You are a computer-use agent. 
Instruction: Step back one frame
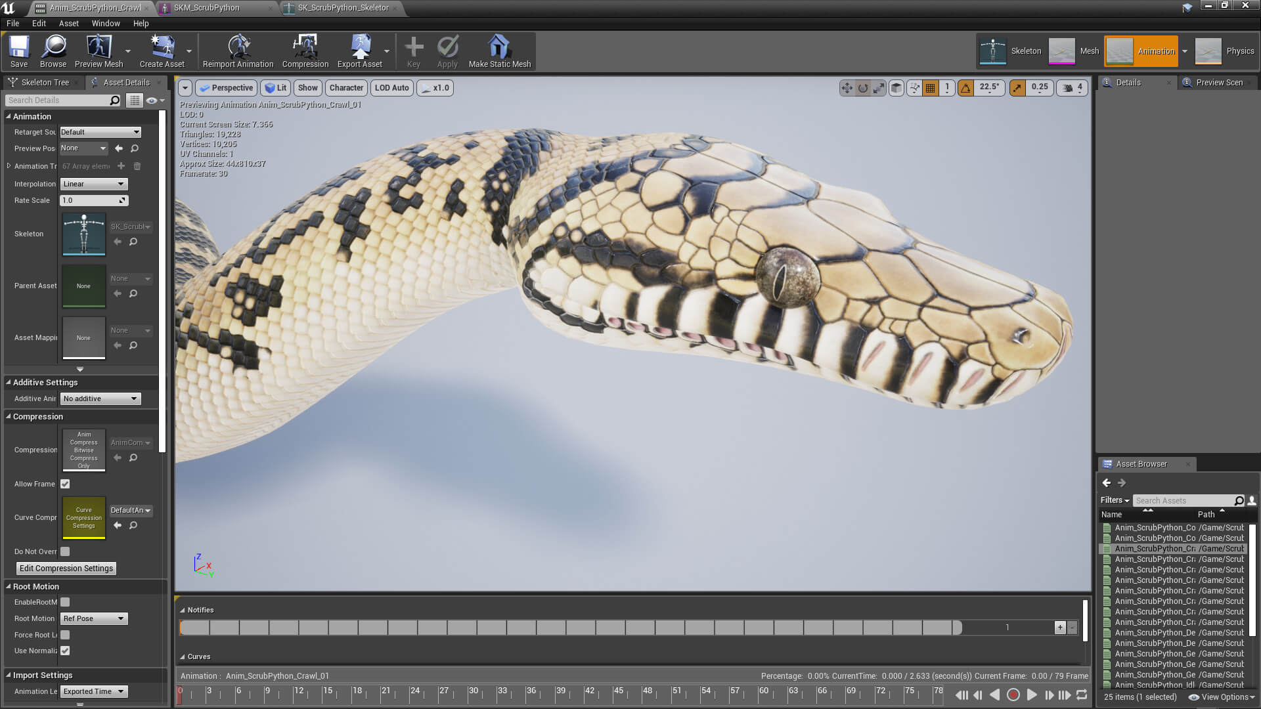pyautogui.click(x=978, y=695)
